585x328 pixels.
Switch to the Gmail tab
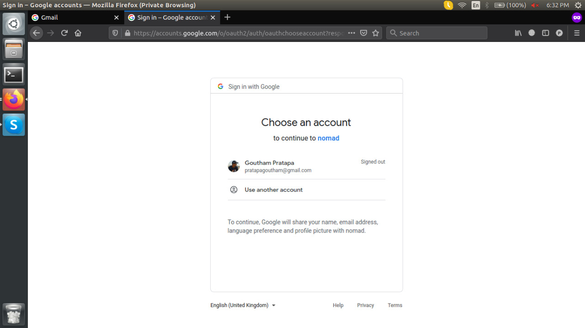tap(75, 17)
